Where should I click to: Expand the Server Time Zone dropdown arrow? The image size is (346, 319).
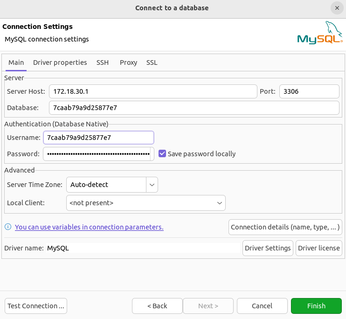(152, 185)
